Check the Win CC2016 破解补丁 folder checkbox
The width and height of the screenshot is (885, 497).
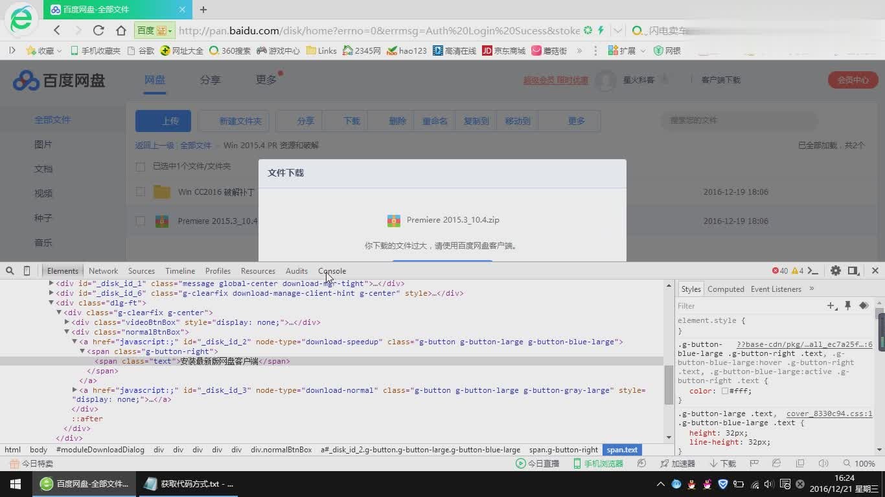point(140,192)
